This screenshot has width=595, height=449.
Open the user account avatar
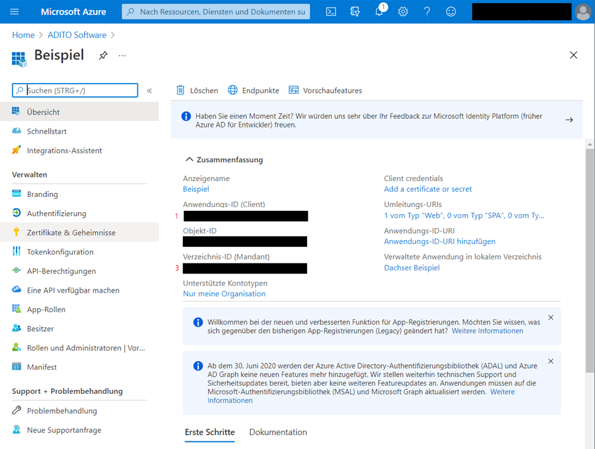pyautogui.click(x=583, y=12)
